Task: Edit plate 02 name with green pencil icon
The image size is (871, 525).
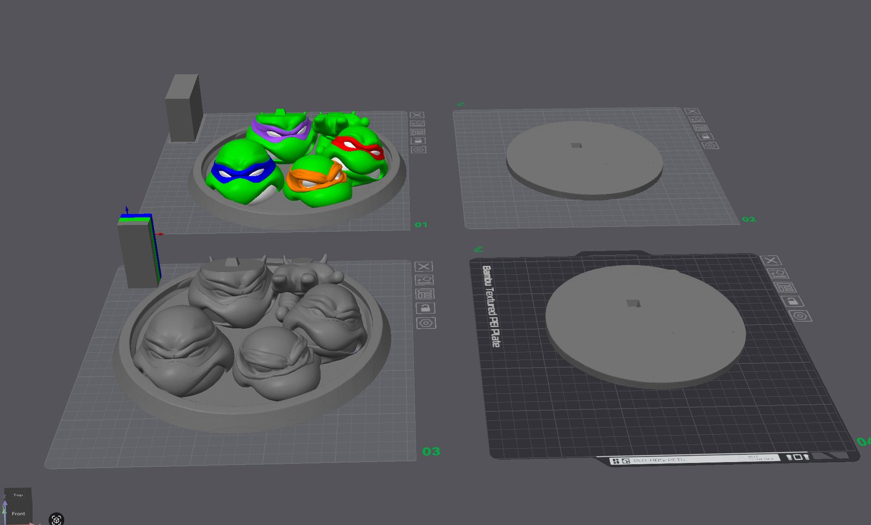Action: (x=461, y=104)
